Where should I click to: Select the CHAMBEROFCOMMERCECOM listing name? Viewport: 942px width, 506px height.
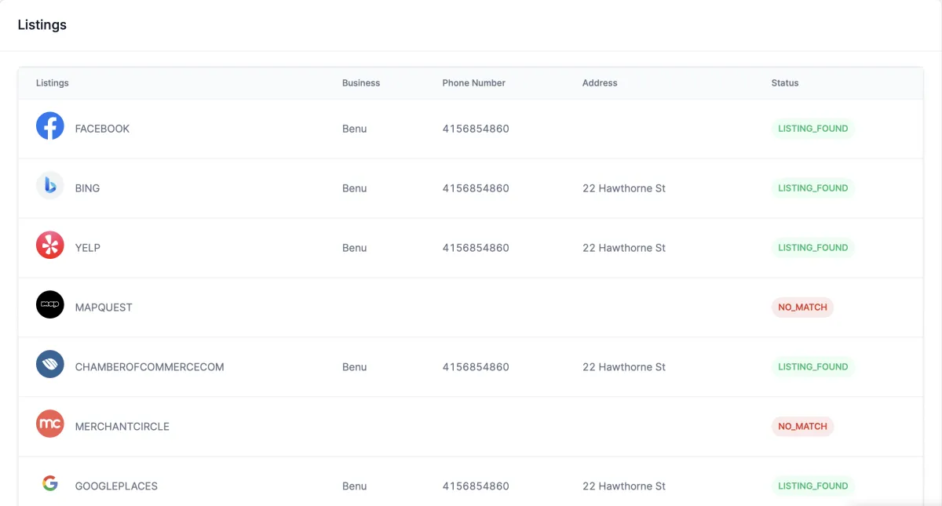tap(149, 367)
